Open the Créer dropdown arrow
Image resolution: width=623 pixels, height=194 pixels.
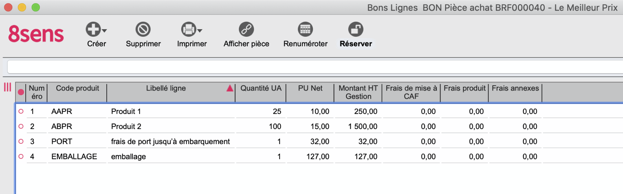point(104,31)
